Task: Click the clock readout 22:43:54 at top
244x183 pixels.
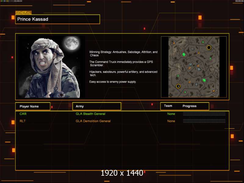Action: pos(18,1)
